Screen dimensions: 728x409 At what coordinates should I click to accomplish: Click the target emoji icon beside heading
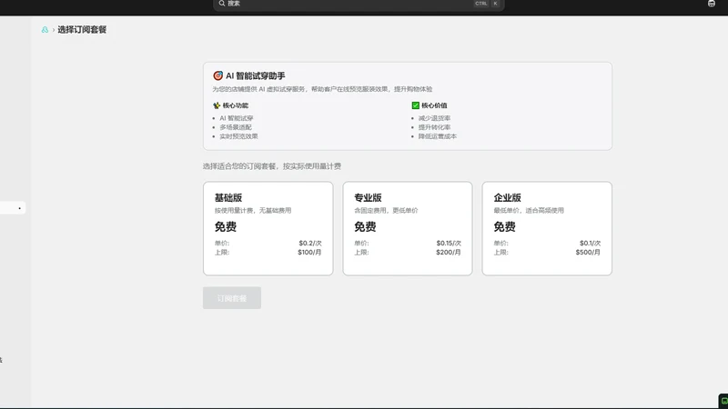coord(217,75)
